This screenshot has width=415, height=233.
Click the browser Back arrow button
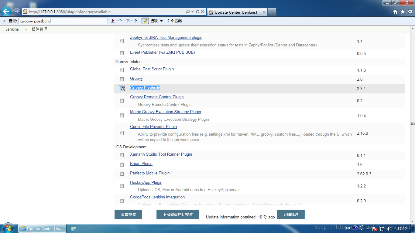(6, 12)
